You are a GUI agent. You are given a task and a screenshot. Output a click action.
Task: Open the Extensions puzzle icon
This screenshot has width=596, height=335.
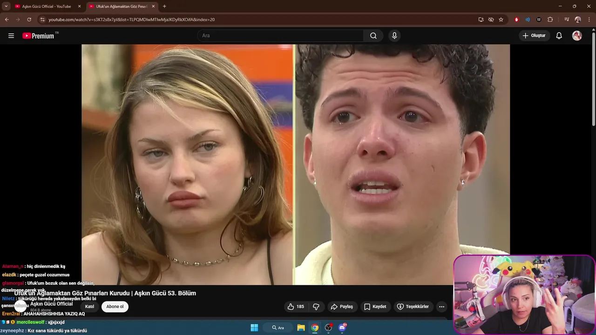pyautogui.click(x=550, y=20)
